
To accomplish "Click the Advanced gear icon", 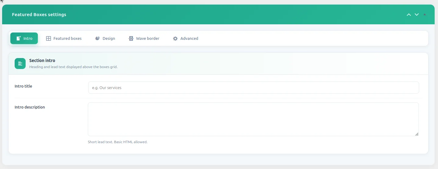I will coord(175,39).
